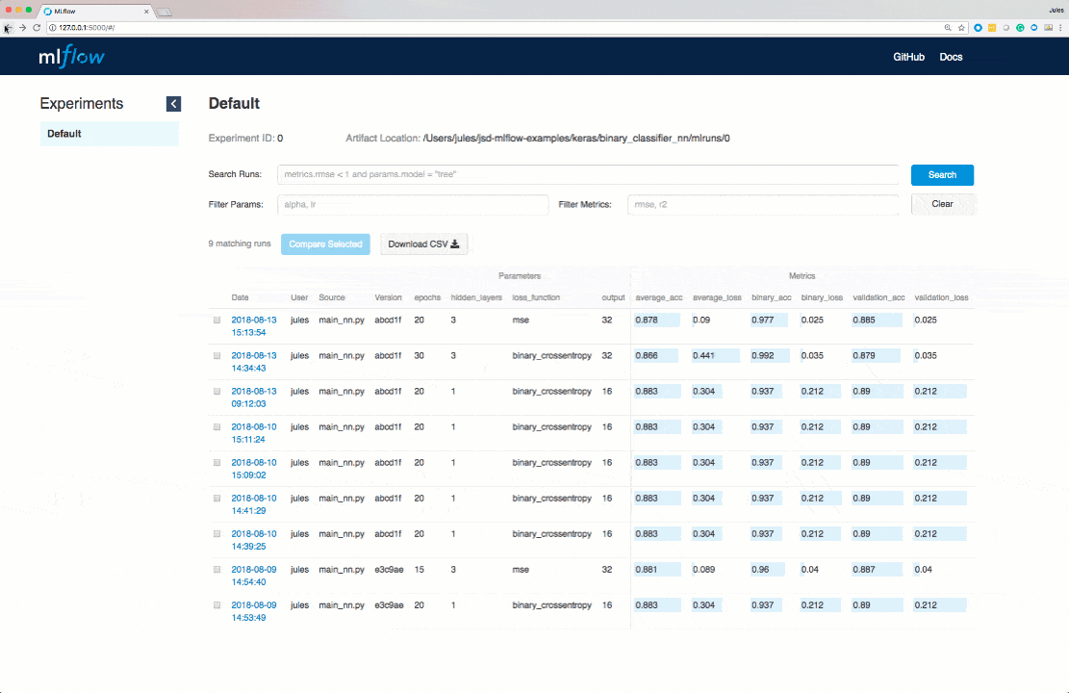This screenshot has width=1069, height=693.
Task: Open the GitHub link in header
Action: (x=908, y=57)
